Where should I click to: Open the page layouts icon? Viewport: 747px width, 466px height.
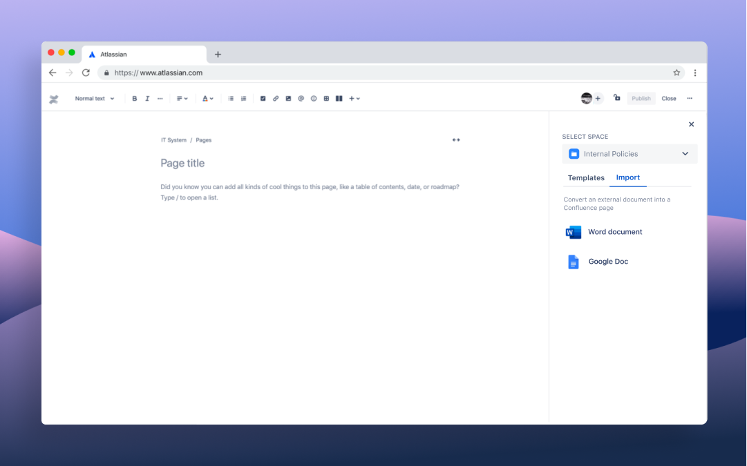coord(339,99)
